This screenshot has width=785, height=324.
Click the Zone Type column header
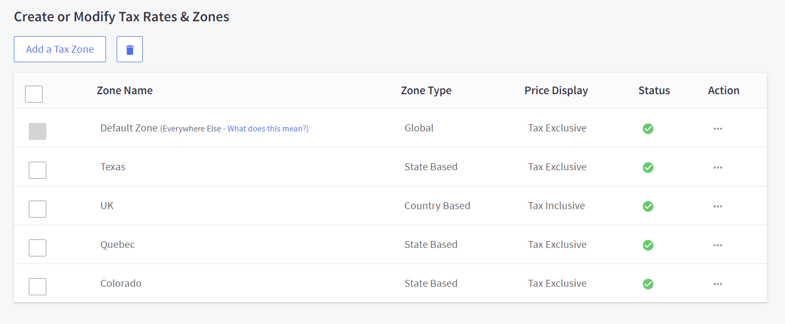pos(426,90)
